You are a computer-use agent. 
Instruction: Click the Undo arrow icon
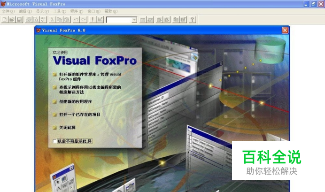coord(76,20)
